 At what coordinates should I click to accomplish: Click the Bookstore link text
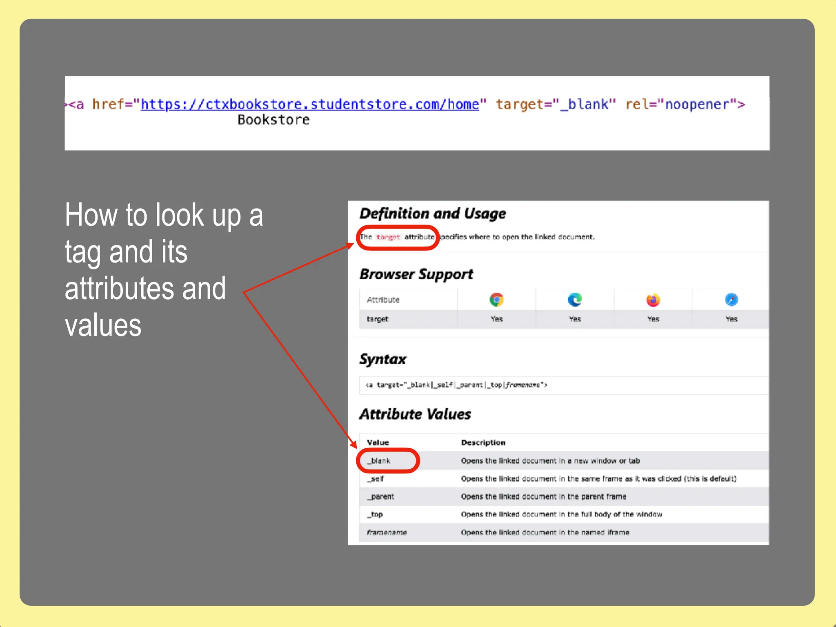[273, 120]
